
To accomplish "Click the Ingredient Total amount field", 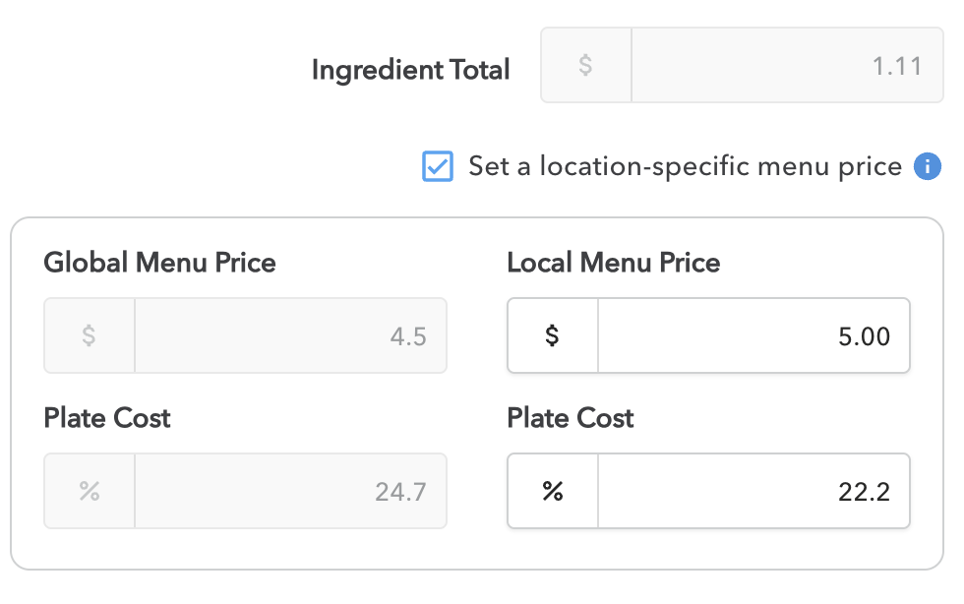I will coord(787,66).
